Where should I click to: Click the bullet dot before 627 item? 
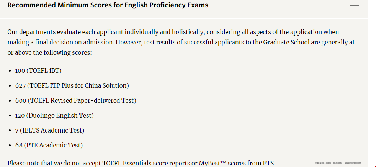click(10, 86)
